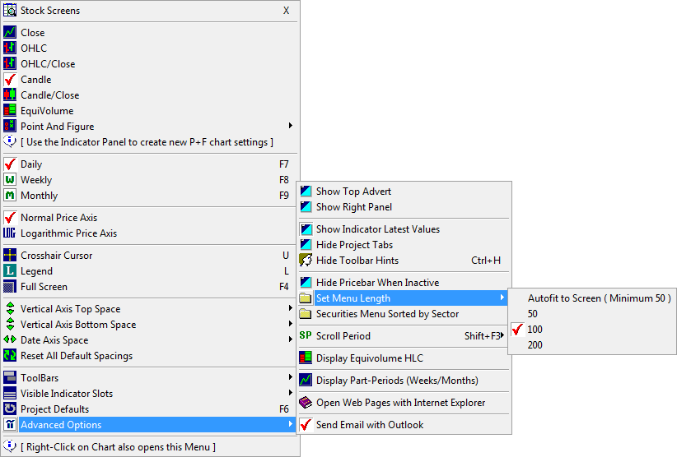
Task: Expand Point And Figure submenu arrow
Action: coord(291,125)
